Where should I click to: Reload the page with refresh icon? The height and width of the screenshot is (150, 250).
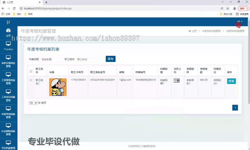[14, 8]
